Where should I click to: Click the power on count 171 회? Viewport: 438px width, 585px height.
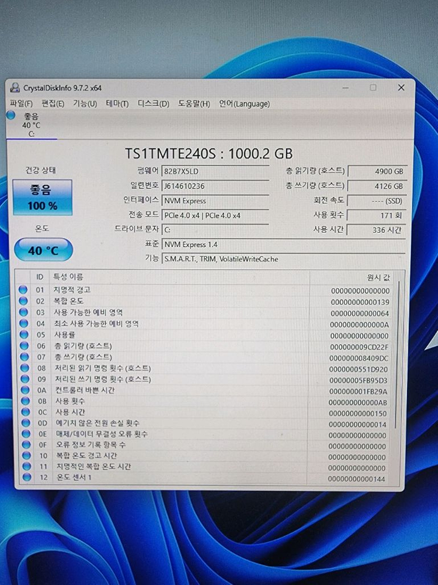coord(377,215)
